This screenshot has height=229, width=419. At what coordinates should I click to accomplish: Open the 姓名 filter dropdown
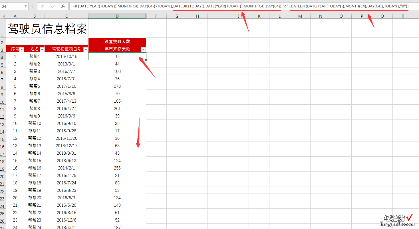[42, 50]
